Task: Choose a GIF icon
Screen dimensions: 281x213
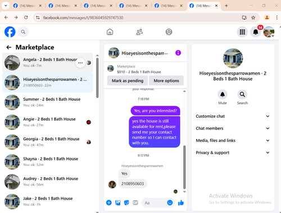Action: [x=135, y=202]
